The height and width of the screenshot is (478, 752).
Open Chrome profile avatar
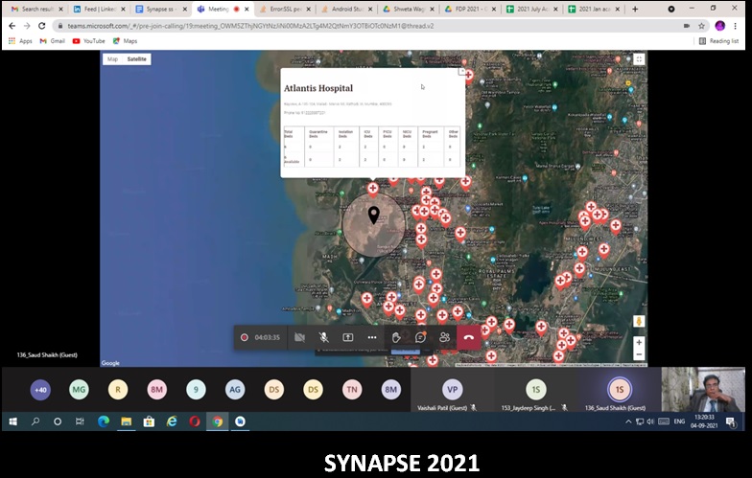click(x=719, y=26)
